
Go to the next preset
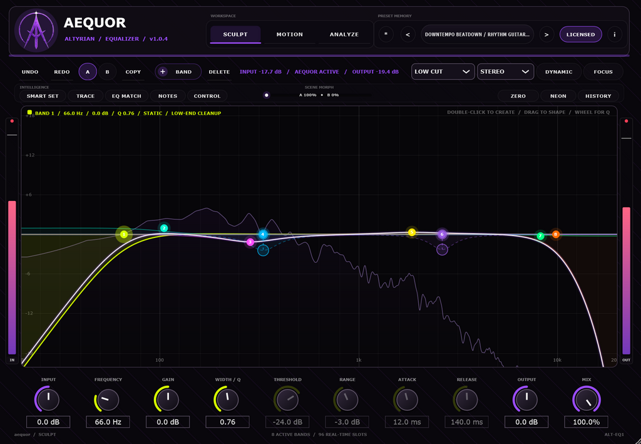click(546, 34)
